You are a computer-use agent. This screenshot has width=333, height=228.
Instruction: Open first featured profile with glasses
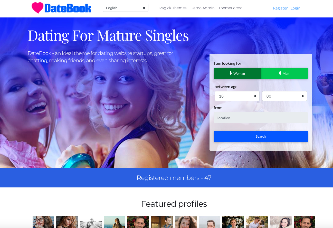click(x=43, y=222)
